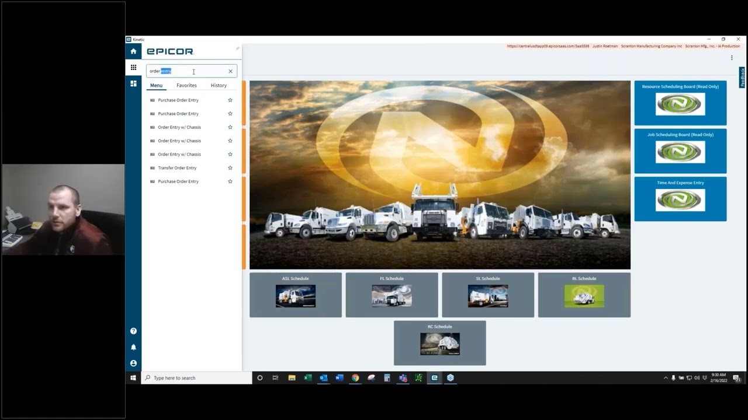Open Google Chrome from taskbar

355,378
